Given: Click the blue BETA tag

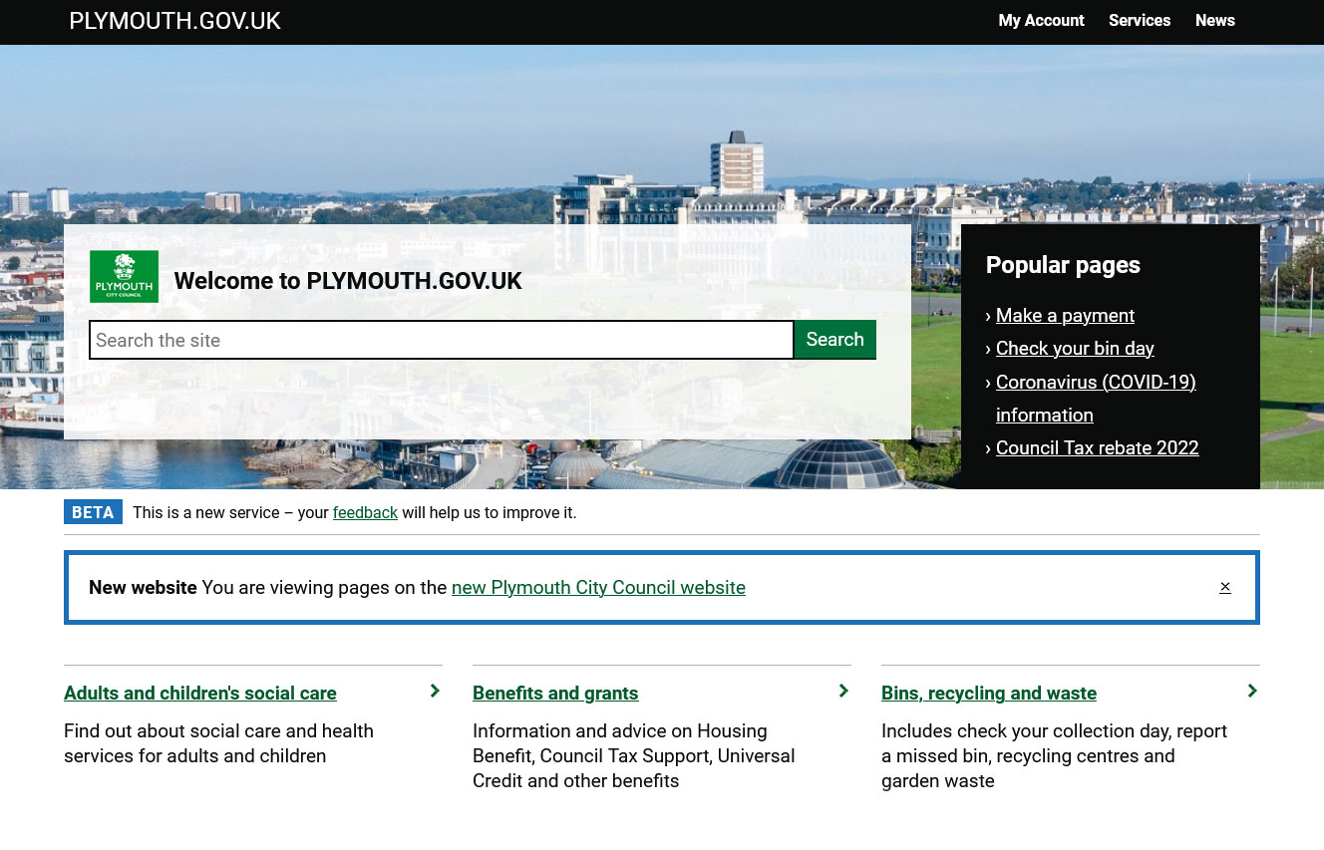Looking at the screenshot, I should (x=93, y=512).
